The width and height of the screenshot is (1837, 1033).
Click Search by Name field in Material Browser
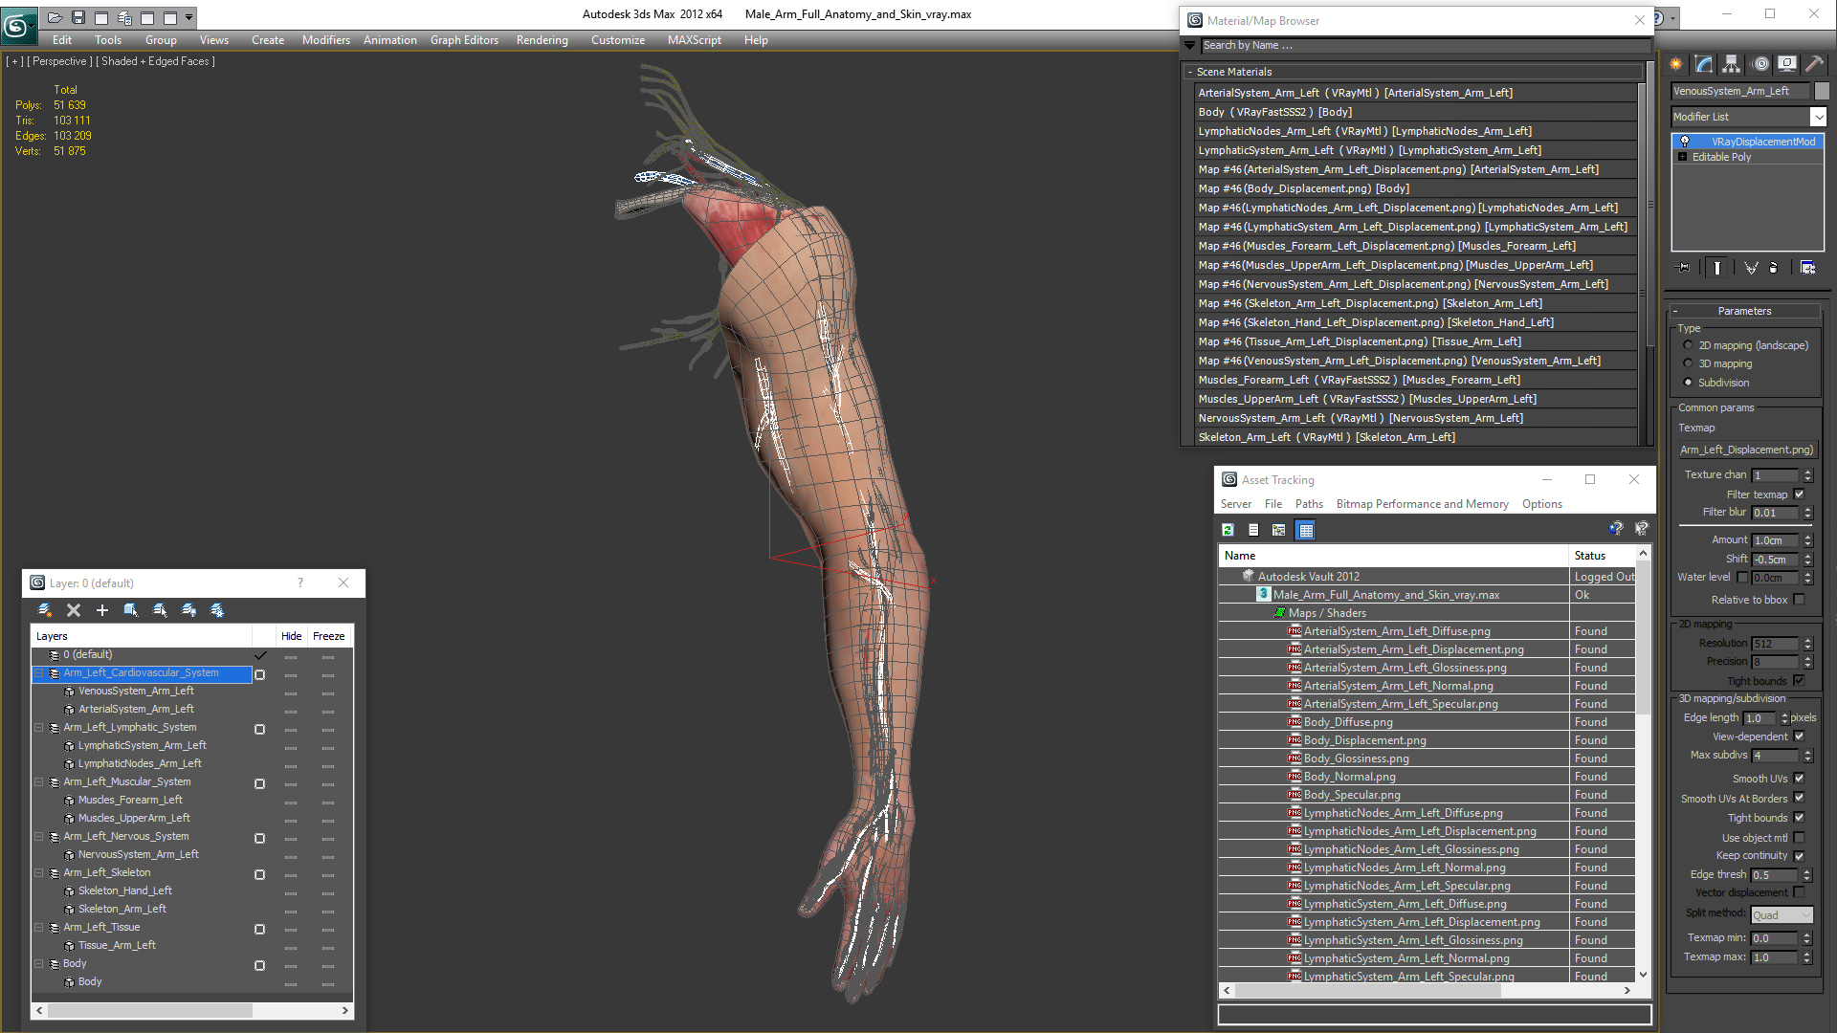(1426, 45)
